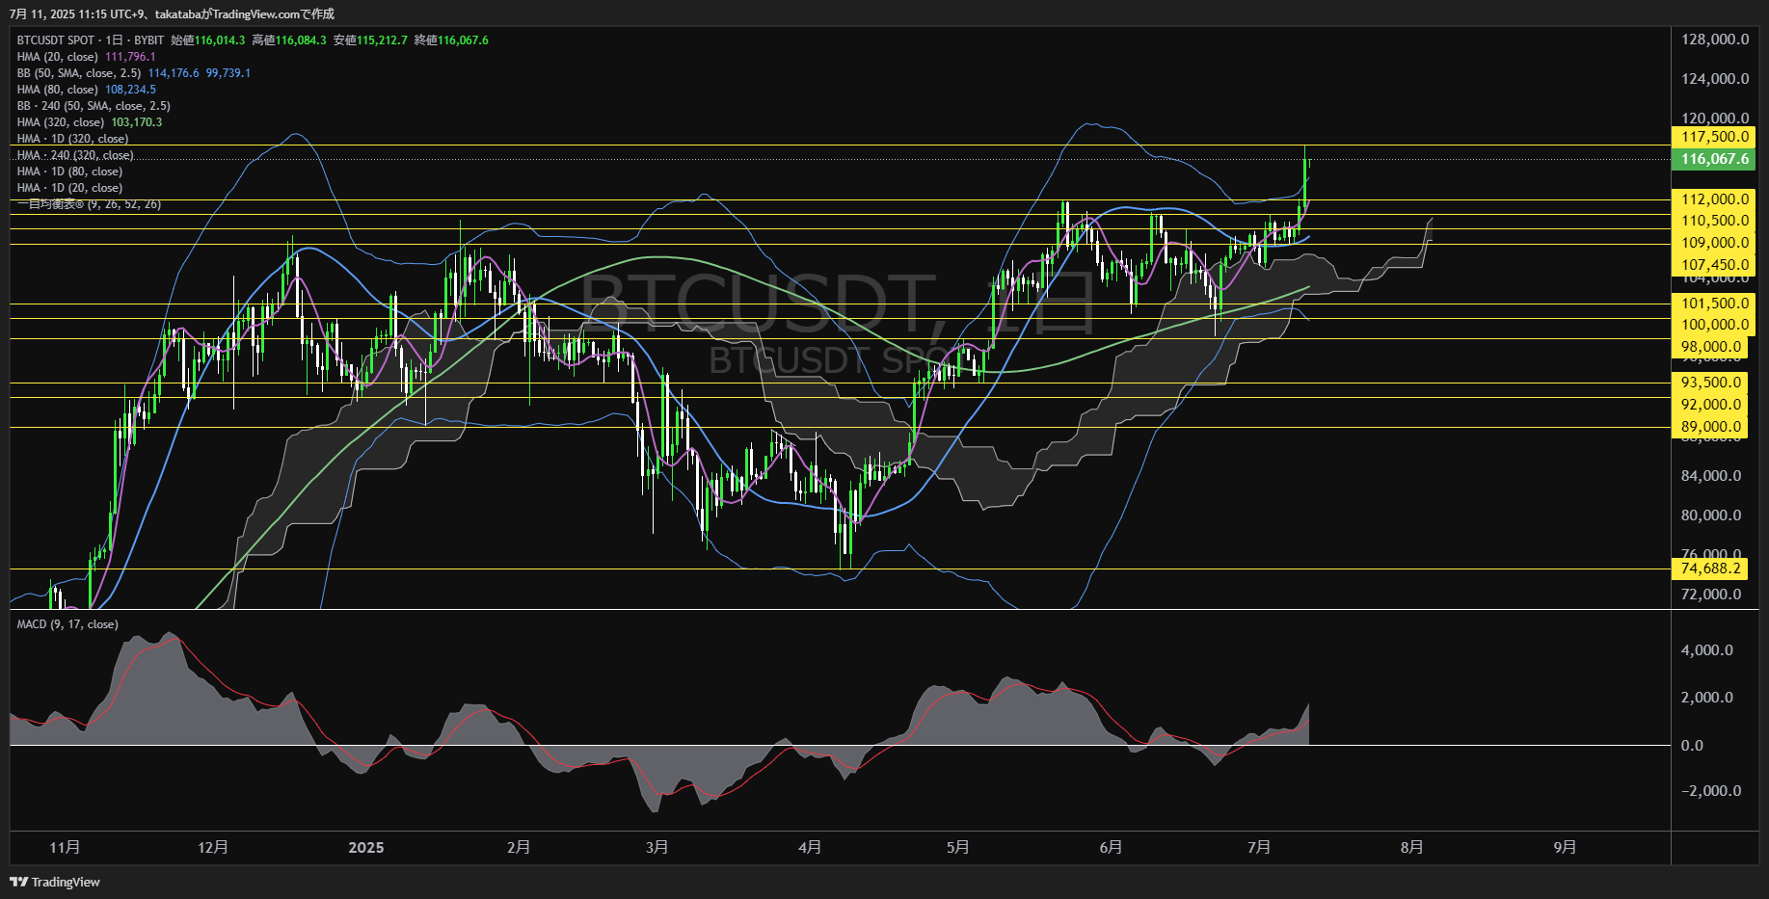This screenshot has width=1769, height=899.
Task: Click the 安値 115,212.7 low value
Action: click(x=370, y=40)
